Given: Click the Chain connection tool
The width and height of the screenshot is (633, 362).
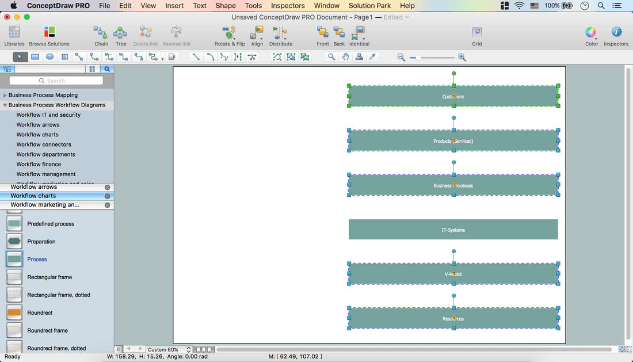Looking at the screenshot, I should pos(101,36).
